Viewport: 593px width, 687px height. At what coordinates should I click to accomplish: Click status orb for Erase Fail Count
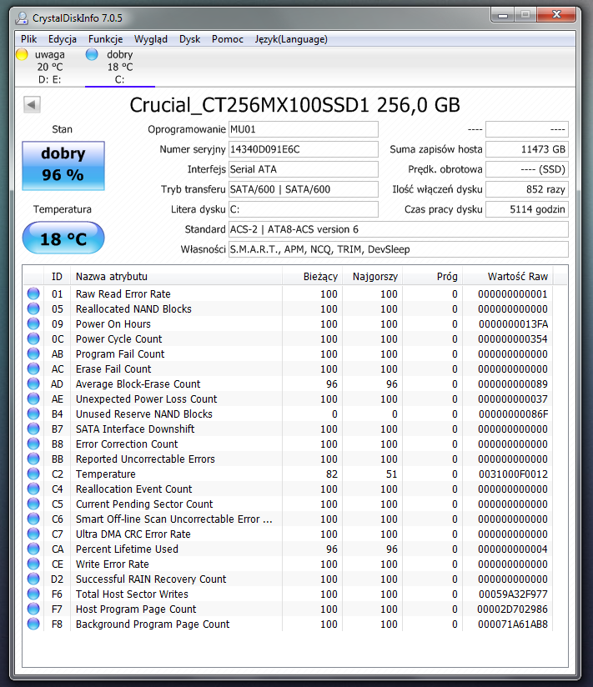33,369
